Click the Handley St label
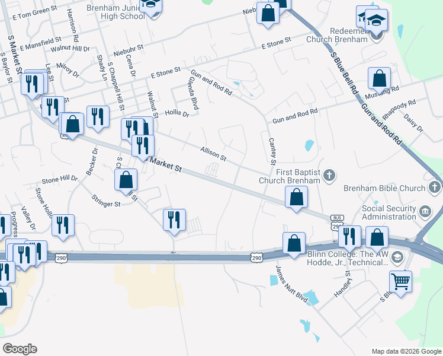Screen dimensions: 443x356 click(x=342, y=284)
